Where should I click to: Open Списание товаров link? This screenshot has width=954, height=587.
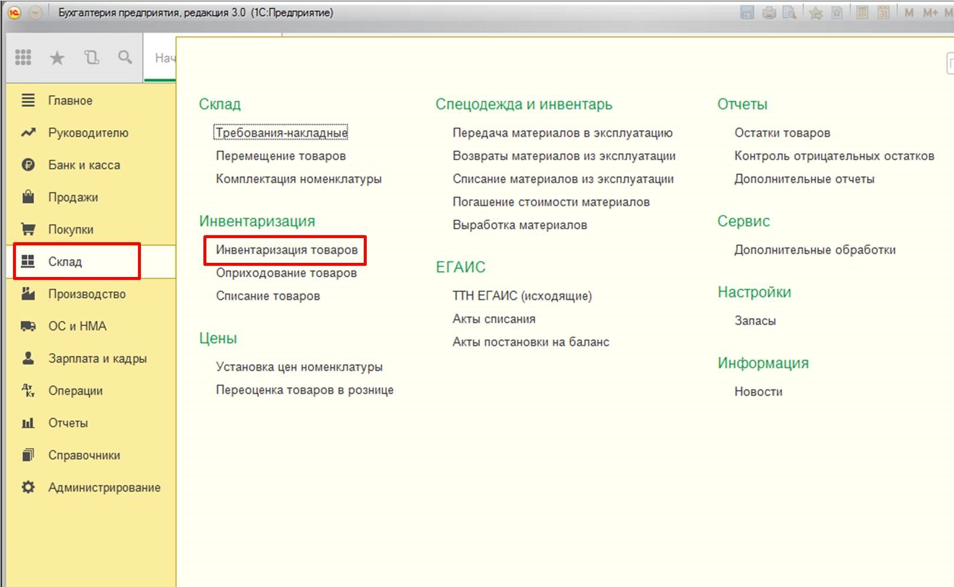pos(268,296)
